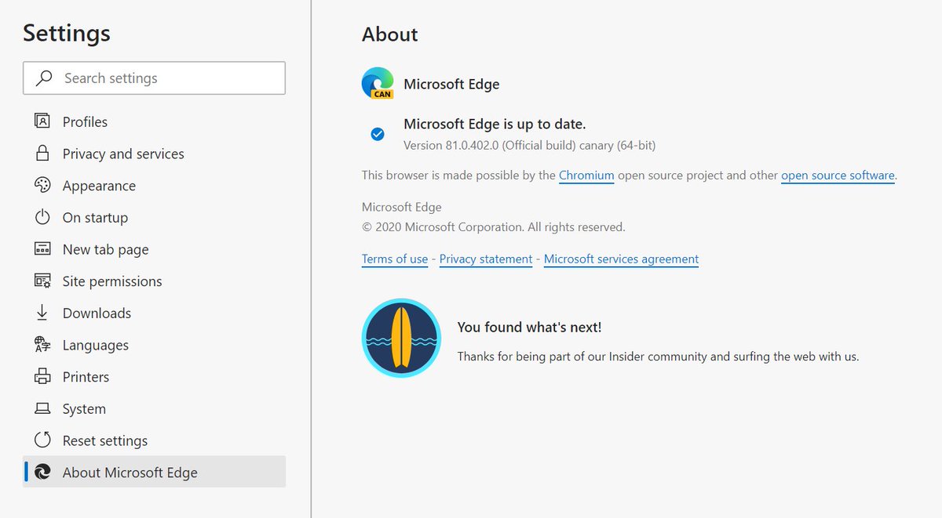Screen dimensions: 942x518
Task: Click 'Microsoft Edge' title beside Canary logo
Action: pyautogui.click(x=451, y=84)
